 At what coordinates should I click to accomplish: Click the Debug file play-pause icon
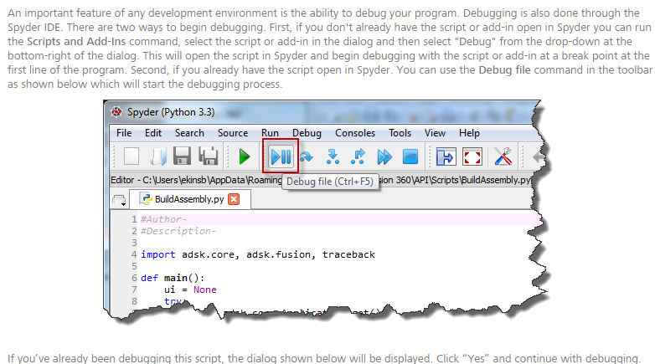(x=281, y=157)
